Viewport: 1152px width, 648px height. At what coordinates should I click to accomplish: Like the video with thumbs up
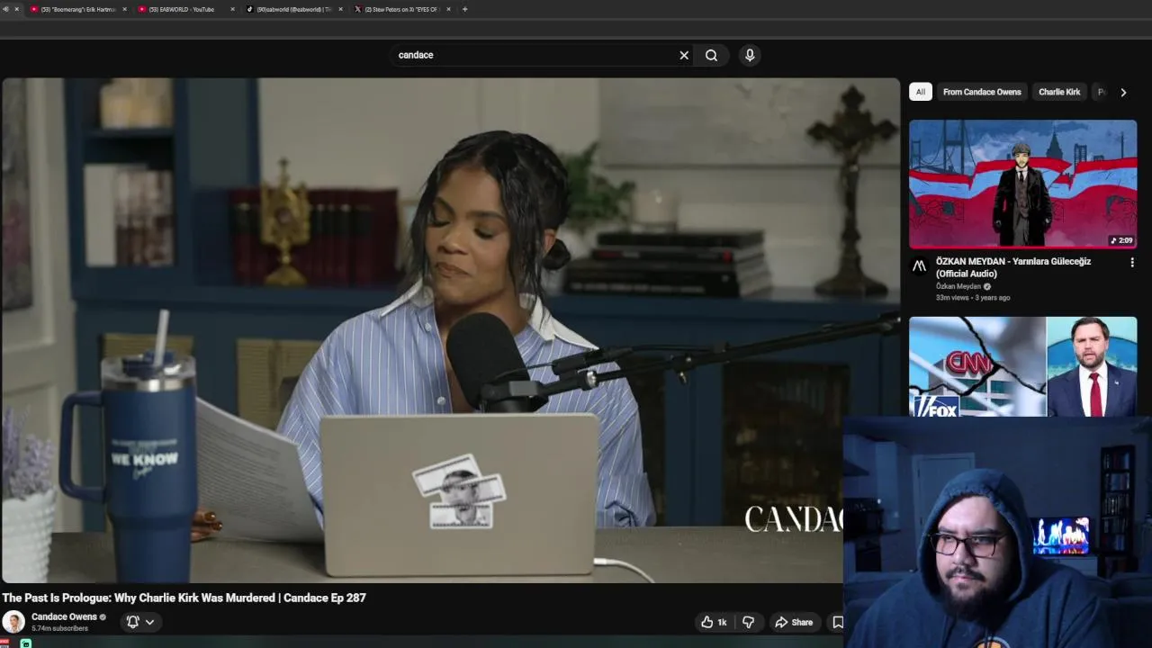click(x=714, y=622)
